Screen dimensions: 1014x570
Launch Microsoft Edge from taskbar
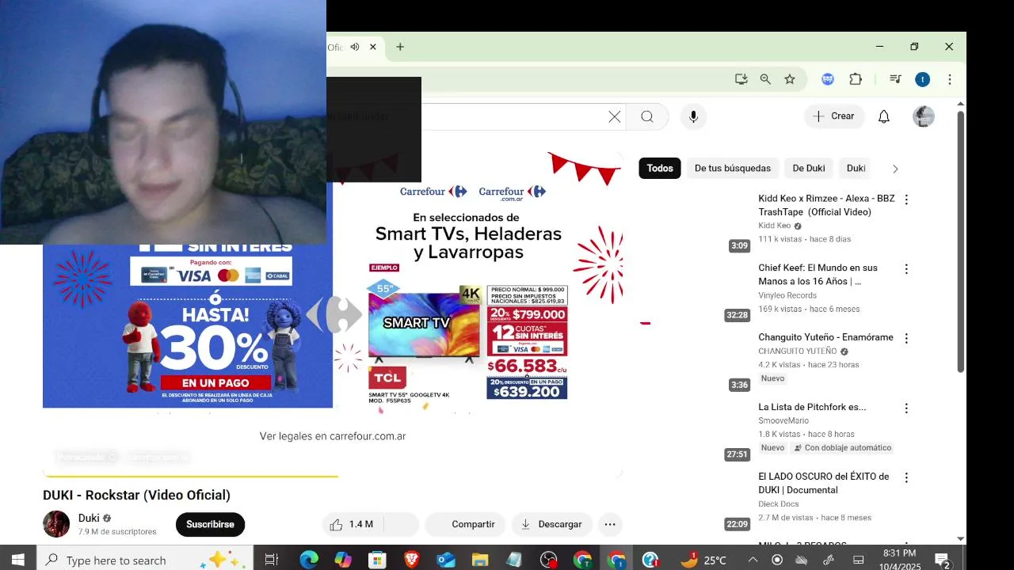click(x=309, y=560)
